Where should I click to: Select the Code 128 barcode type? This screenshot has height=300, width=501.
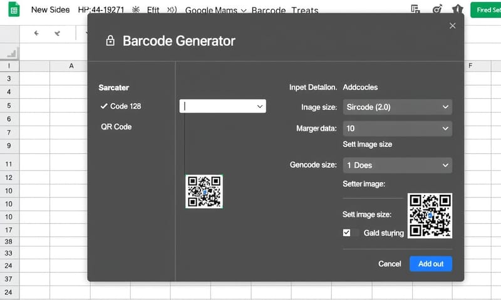[x=125, y=106]
